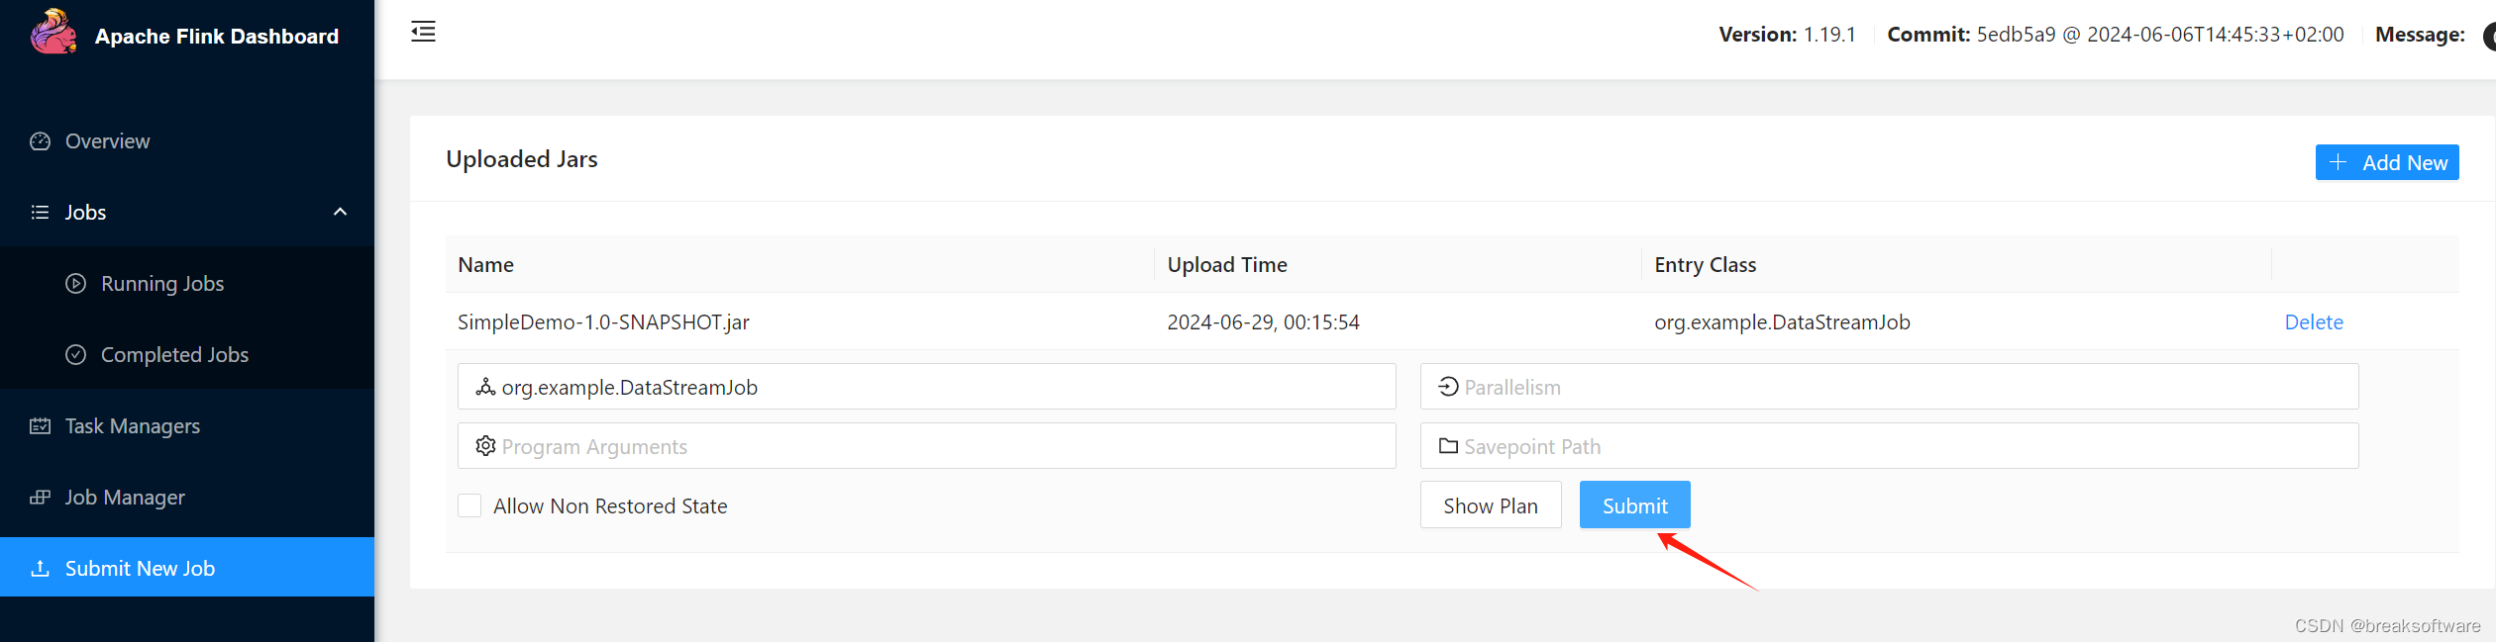This screenshot has width=2496, height=642.
Task: Click the Show Plan button
Action: [x=1491, y=505]
